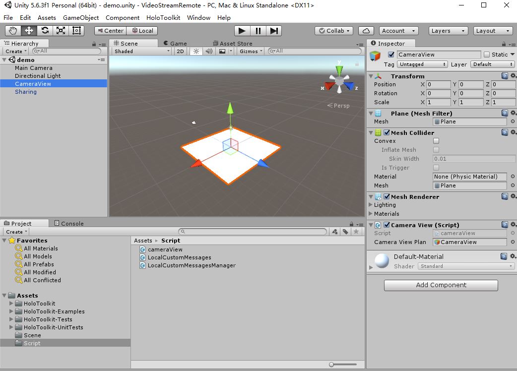
Task: Select Main Camera in Hierarchy
Action: click(x=34, y=68)
